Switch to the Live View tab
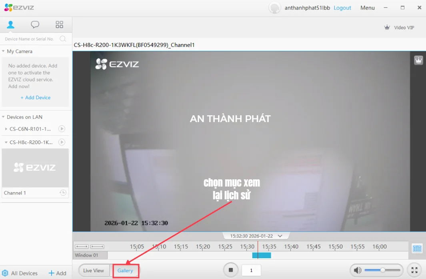Image resolution: width=426 pixels, height=279 pixels. click(x=94, y=271)
